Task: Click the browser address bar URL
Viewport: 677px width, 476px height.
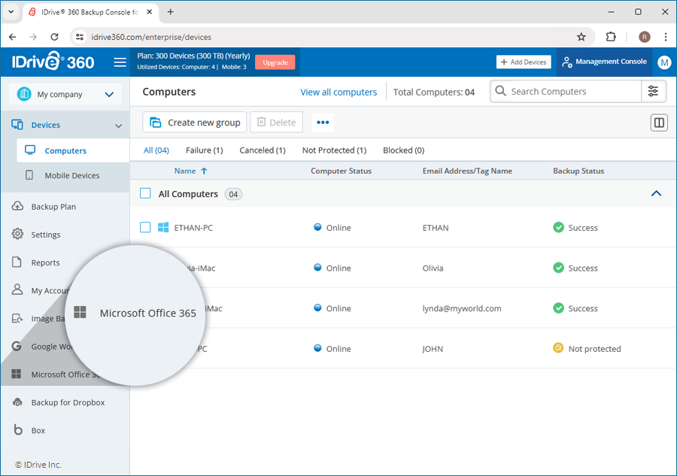Action: click(151, 37)
